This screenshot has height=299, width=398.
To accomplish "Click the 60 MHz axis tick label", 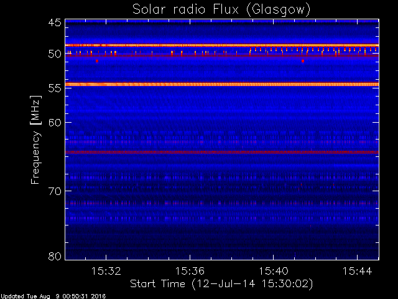I will [55, 122].
